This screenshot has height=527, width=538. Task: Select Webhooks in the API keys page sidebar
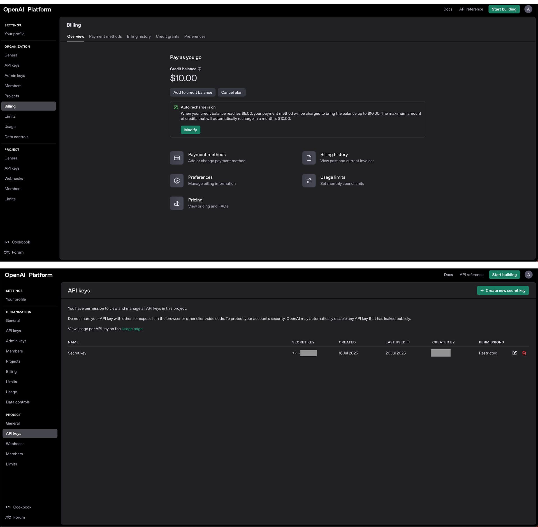click(15, 443)
